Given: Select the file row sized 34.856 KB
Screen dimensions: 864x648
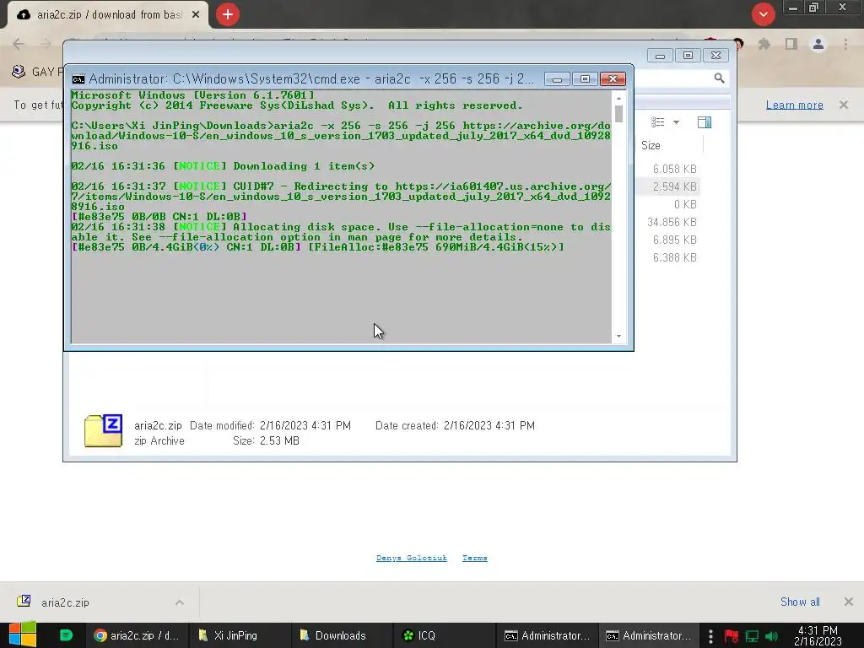Looking at the screenshot, I should 672,222.
